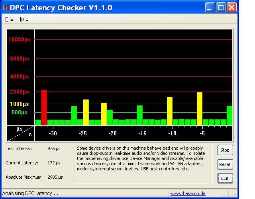Click the red latency bar in graph

pyautogui.click(x=44, y=107)
